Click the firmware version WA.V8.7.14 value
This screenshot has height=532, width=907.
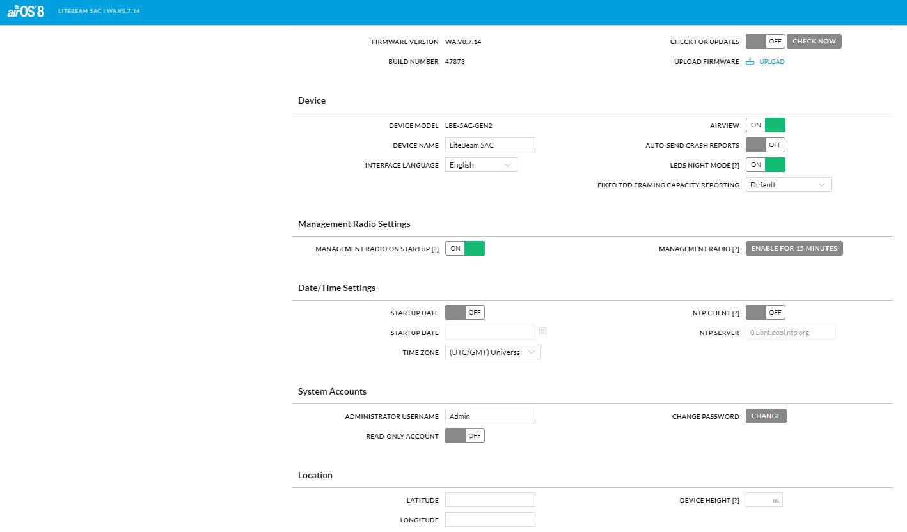(x=463, y=42)
